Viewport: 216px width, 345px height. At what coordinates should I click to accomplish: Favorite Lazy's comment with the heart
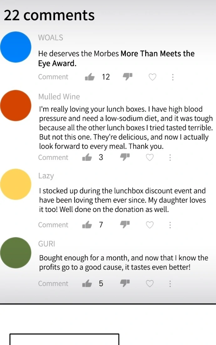click(150, 225)
